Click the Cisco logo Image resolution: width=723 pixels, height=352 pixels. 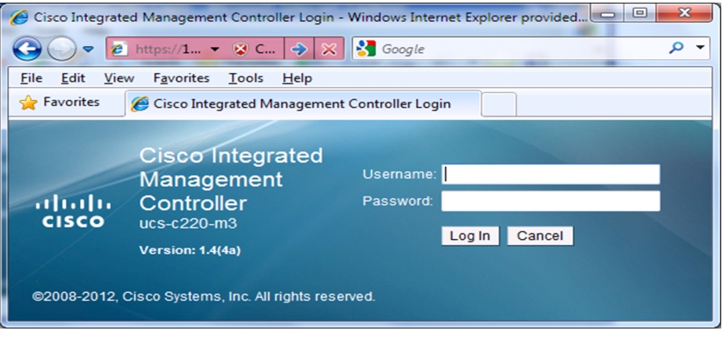[x=73, y=210]
